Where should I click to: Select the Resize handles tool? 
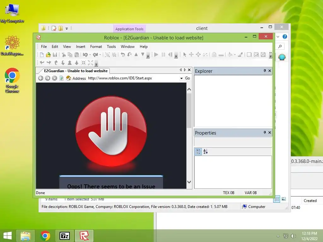pyautogui.click(x=198, y=55)
